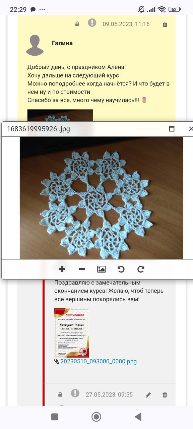Click the crochet doily image in viewer
This screenshot has width=193, height=429.
click(x=102, y=198)
